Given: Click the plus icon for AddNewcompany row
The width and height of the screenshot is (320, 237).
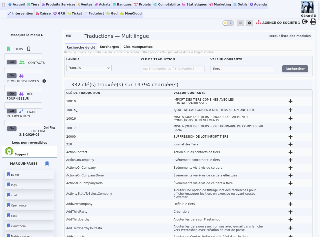Looking at the screenshot, I should tap(290, 204).
